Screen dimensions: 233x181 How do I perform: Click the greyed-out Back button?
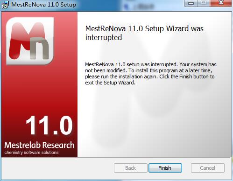pyautogui.click(x=130, y=168)
